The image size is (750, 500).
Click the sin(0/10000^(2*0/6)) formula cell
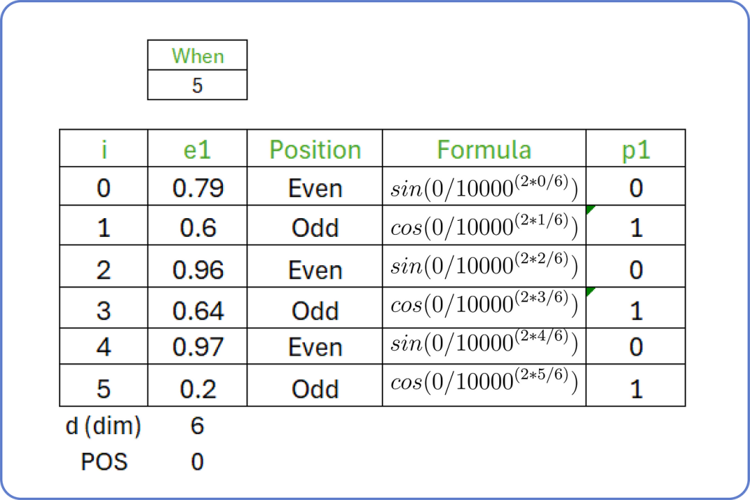coord(484,187)
